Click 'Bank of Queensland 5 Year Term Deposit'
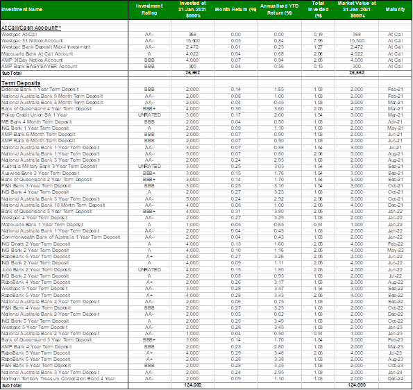 click(x=47, y=212)
